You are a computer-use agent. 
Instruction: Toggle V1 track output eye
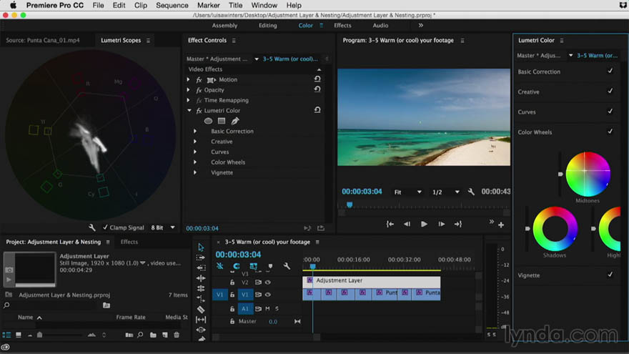tap(268, 295)
